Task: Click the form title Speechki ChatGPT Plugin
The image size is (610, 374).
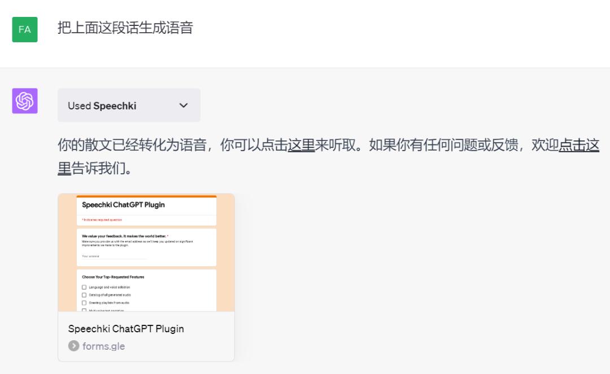Action: (x=124, y=205)
